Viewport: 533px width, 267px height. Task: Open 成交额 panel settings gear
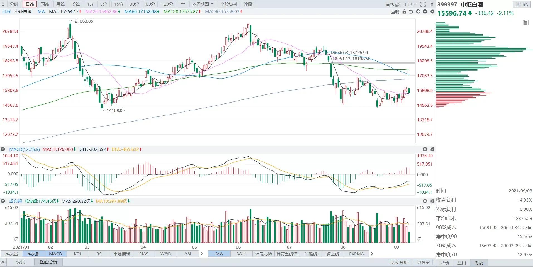coord(432,201)
